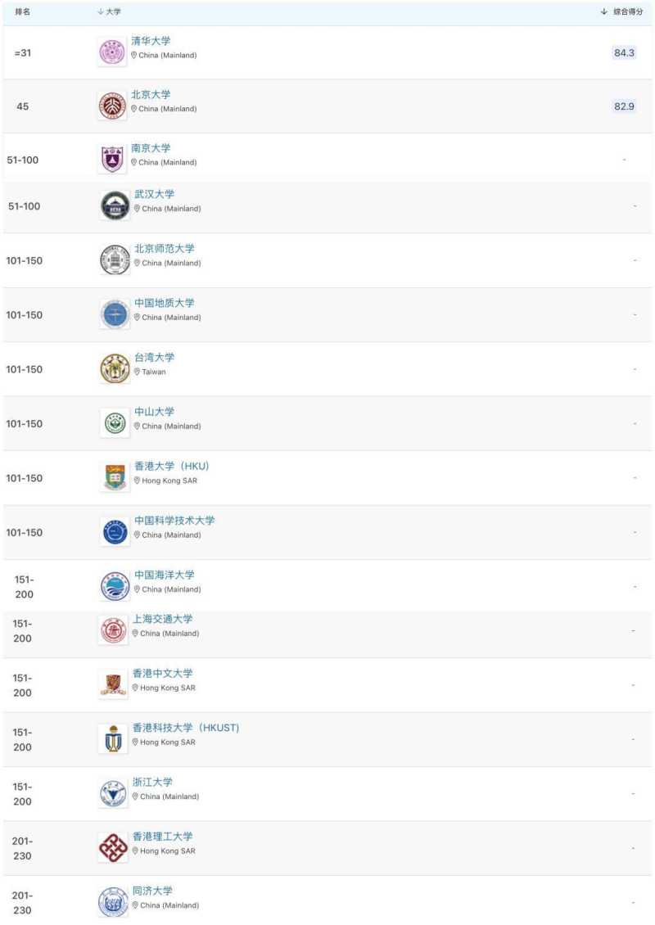Open the 香港中文大学 link
Viewport: 655px width, 925px height.
[163, 674]
